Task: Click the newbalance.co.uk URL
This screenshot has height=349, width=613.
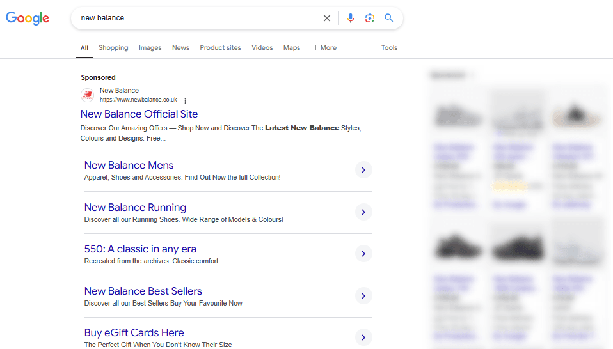Action: (x=138, y=100)
